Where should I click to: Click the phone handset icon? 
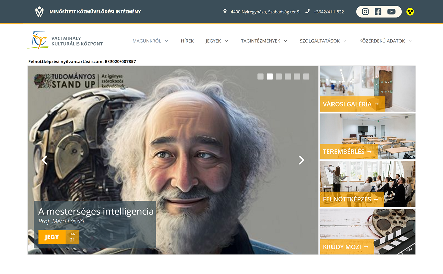307,11
